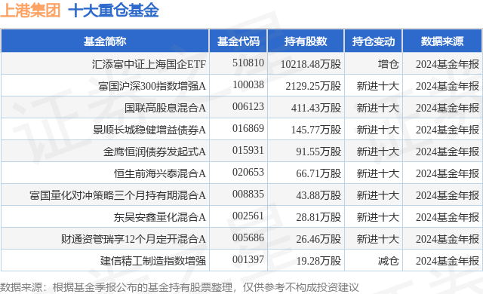Select the 持仓变动 column header
The height and width of the screenshot is (294, 483).
[x=374, y=41]
